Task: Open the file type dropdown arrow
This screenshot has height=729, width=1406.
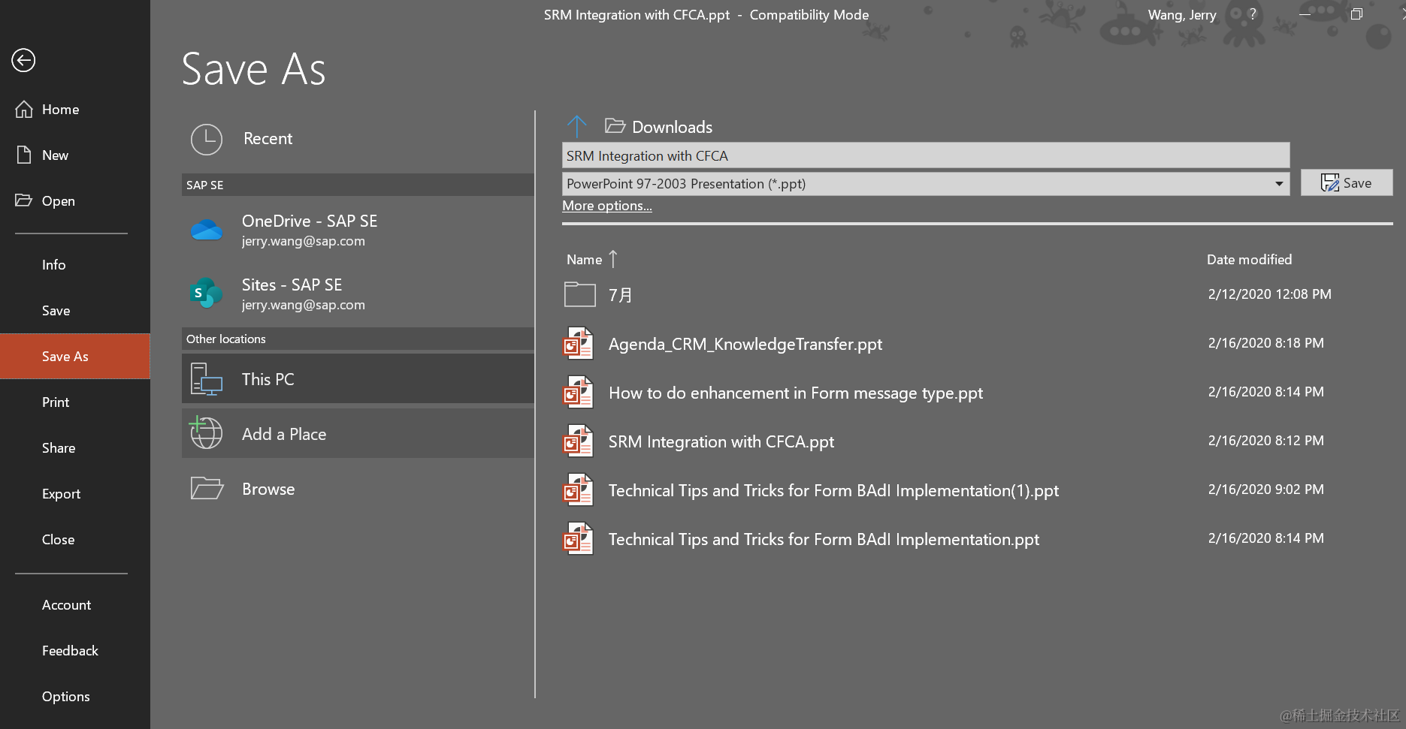Action: 1279,184
